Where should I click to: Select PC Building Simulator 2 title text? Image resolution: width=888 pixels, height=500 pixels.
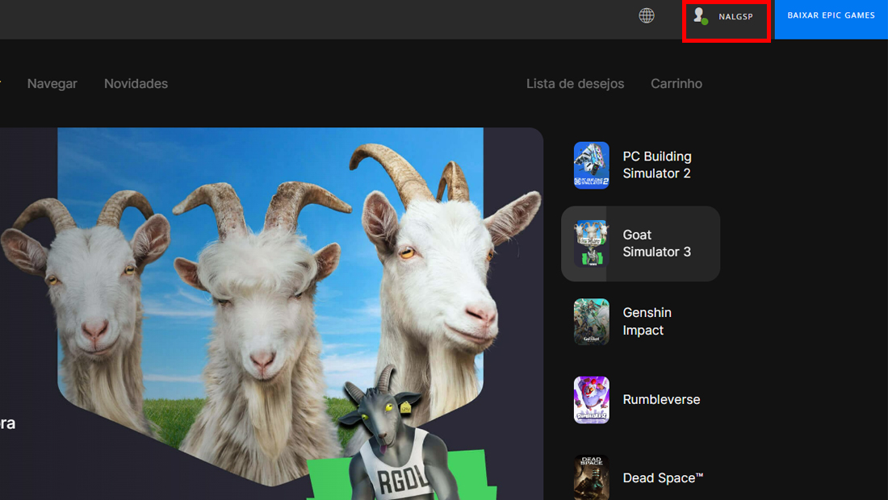tap(657, 165)
